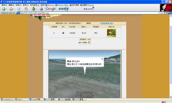Click the address bar URL field
This screenshot has height=103, width=172.
click(89, 13)
